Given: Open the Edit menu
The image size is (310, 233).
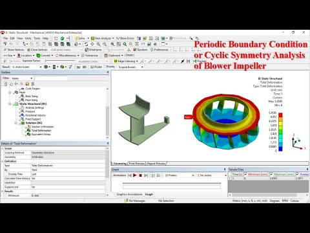Looking at the screenshot, I should pyautogui.click(x=12, y=38).
